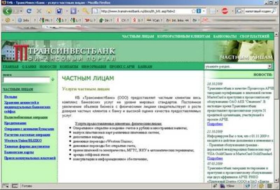Open the Валютнообменные операции link

pyautogui.click(x=26, y=117)
